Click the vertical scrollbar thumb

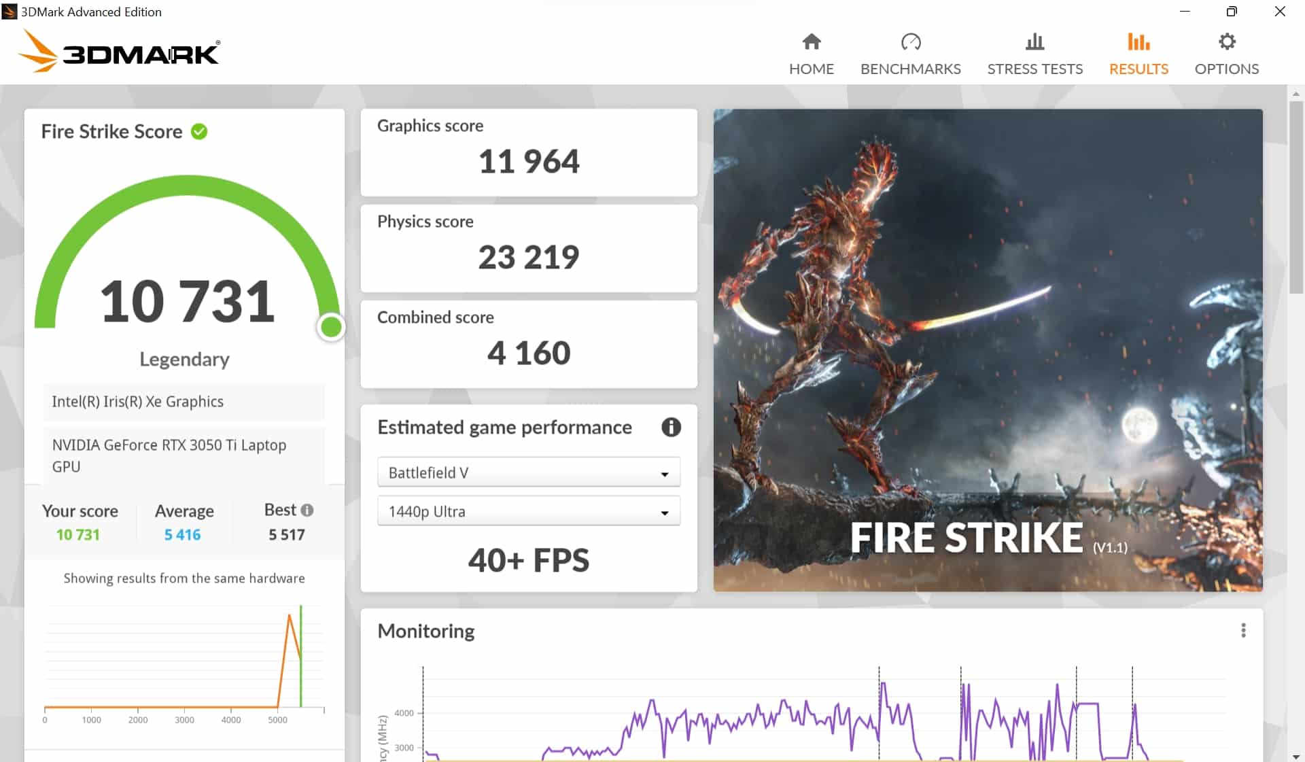click(x=1295, y=197)
